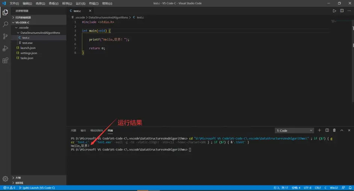Collapse the DataStructuresAndAlgorithms folder

(x=40, y=33)
